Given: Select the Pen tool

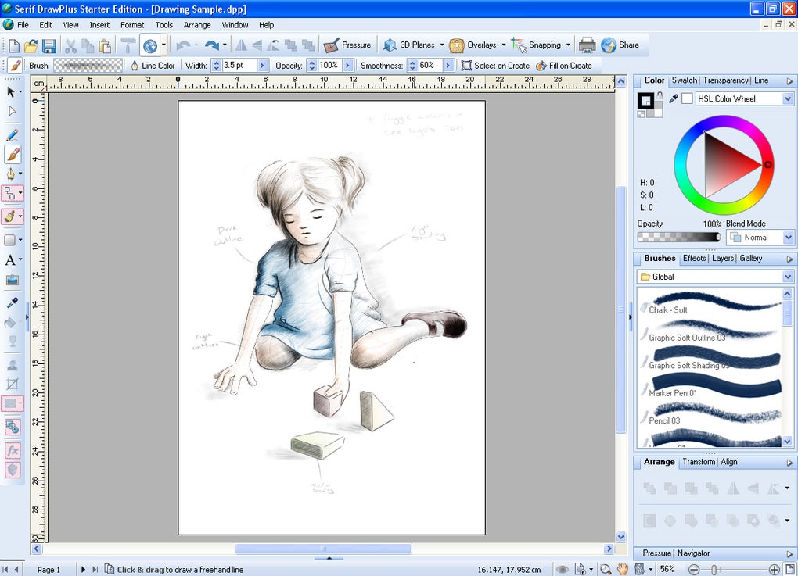Looking at the screenshot, I should pos(11,174).
